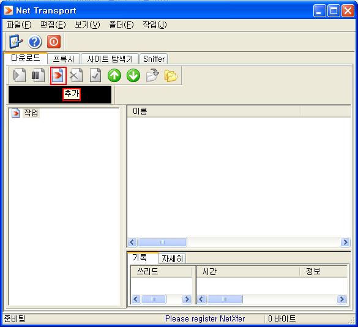The width and height of the screenshot is (358, 327).
Task: Move job down with green down arrow
Action: [133, 76]
